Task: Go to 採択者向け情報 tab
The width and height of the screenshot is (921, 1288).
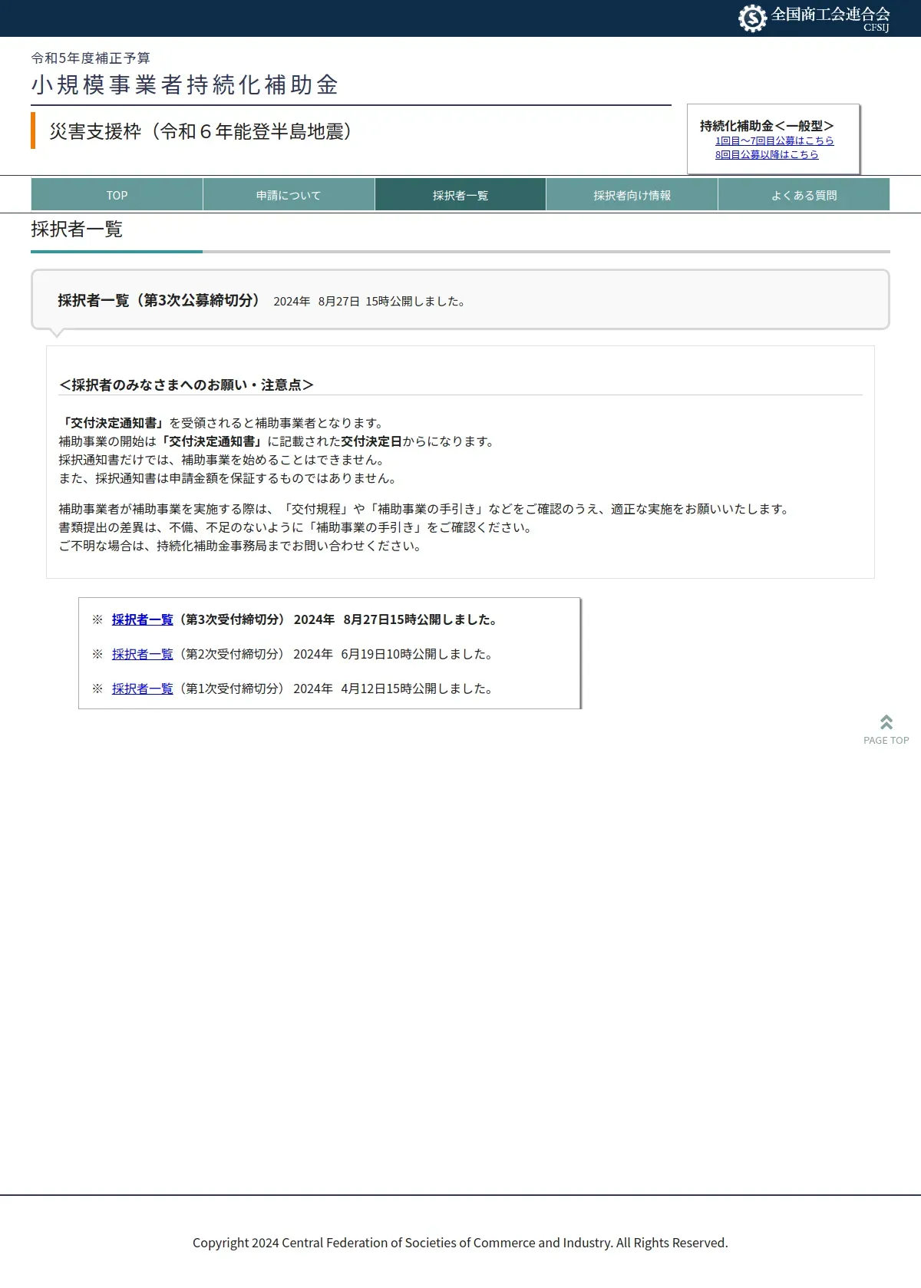Action: [x=632, y=195]
